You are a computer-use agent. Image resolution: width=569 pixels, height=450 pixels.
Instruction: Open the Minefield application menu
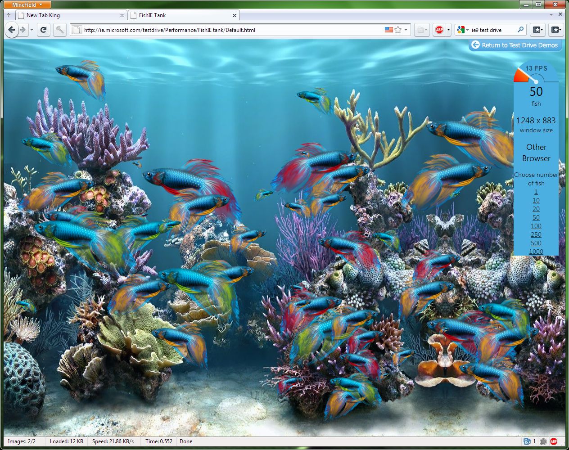(x=27, y=4)
